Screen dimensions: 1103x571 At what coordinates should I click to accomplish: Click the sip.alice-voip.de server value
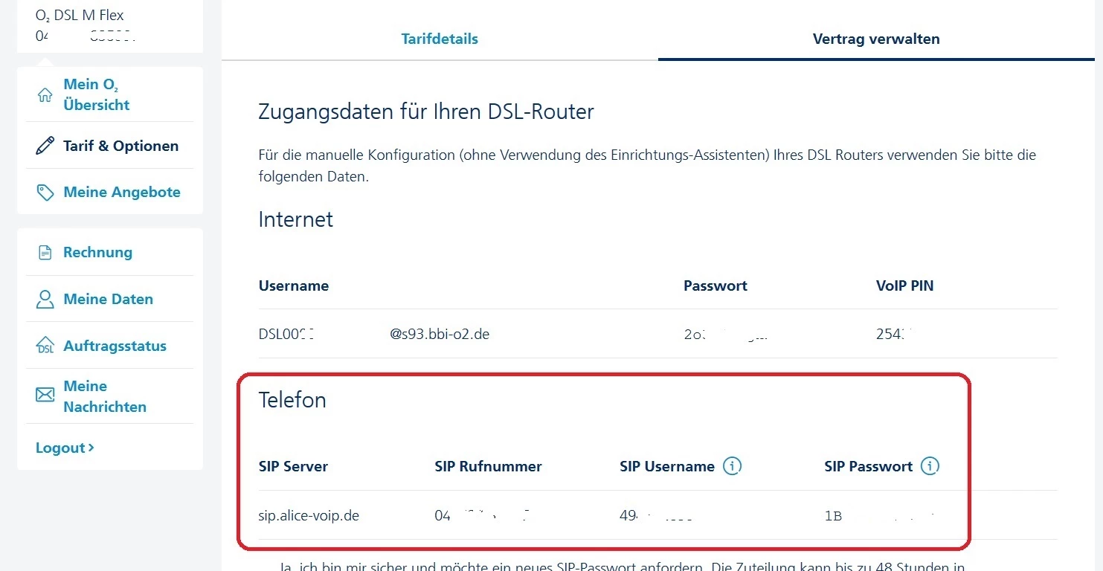[x=309, y=515]
